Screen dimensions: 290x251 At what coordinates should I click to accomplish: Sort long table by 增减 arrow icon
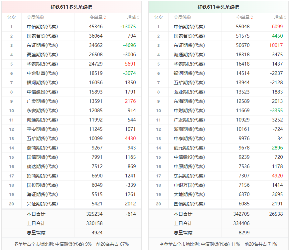(138, 18)
